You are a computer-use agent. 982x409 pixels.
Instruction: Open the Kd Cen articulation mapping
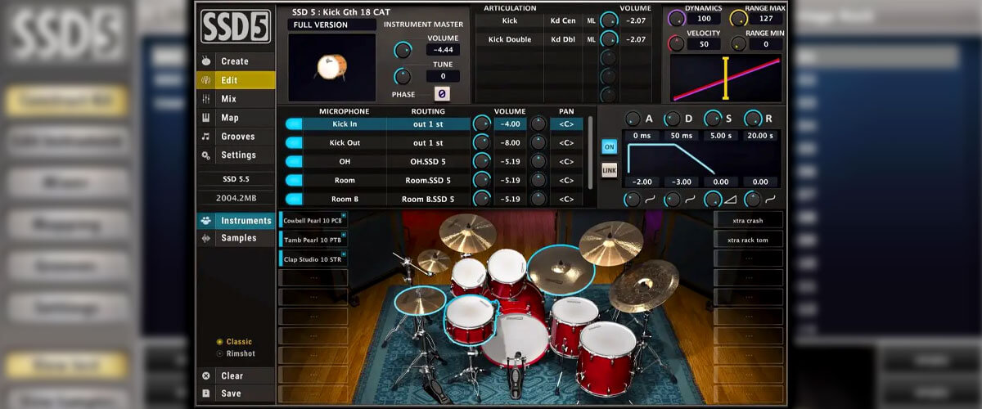tap(562, 20)
